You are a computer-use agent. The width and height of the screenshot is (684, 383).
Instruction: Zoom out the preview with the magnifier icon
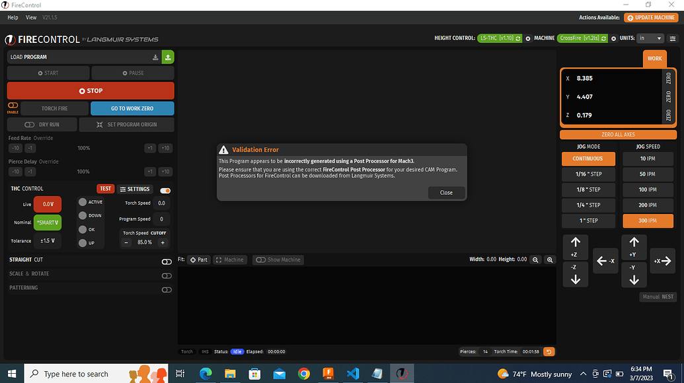(x=536, y=260)
